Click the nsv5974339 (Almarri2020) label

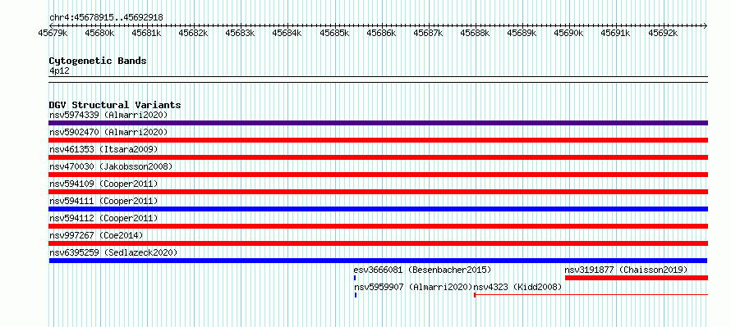coord(108,115)
